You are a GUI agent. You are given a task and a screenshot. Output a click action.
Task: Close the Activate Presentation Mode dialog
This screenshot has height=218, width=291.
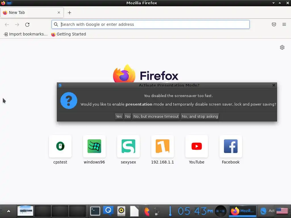274,85
